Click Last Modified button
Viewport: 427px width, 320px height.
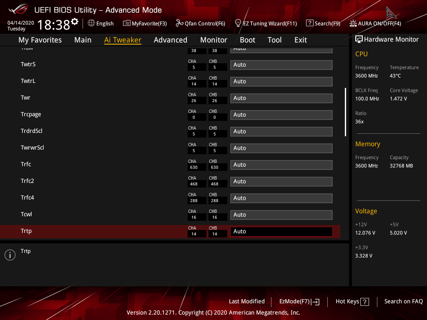coord(247,301)
